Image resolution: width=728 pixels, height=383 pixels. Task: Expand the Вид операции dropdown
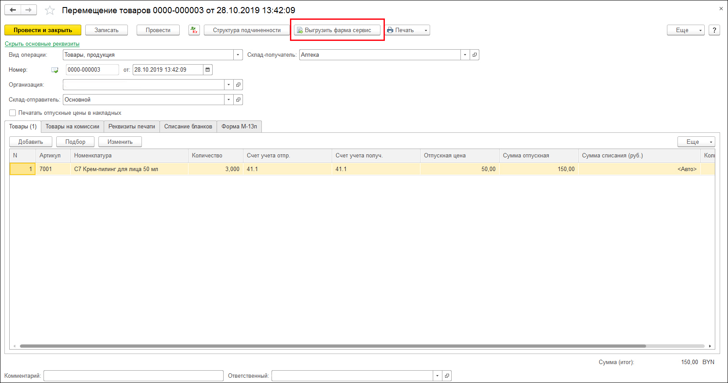click(238, 55)
